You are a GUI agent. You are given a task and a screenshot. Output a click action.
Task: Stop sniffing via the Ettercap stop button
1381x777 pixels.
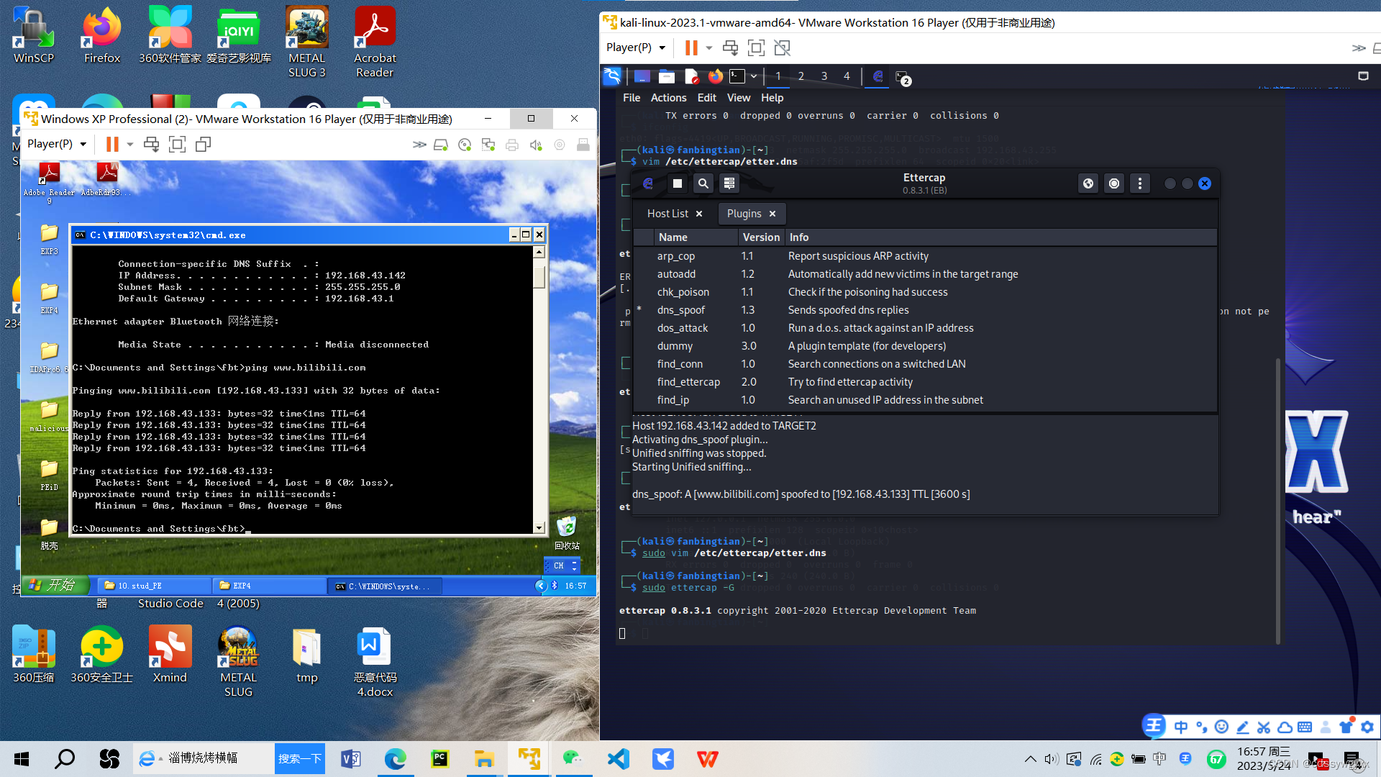(677, 183)
